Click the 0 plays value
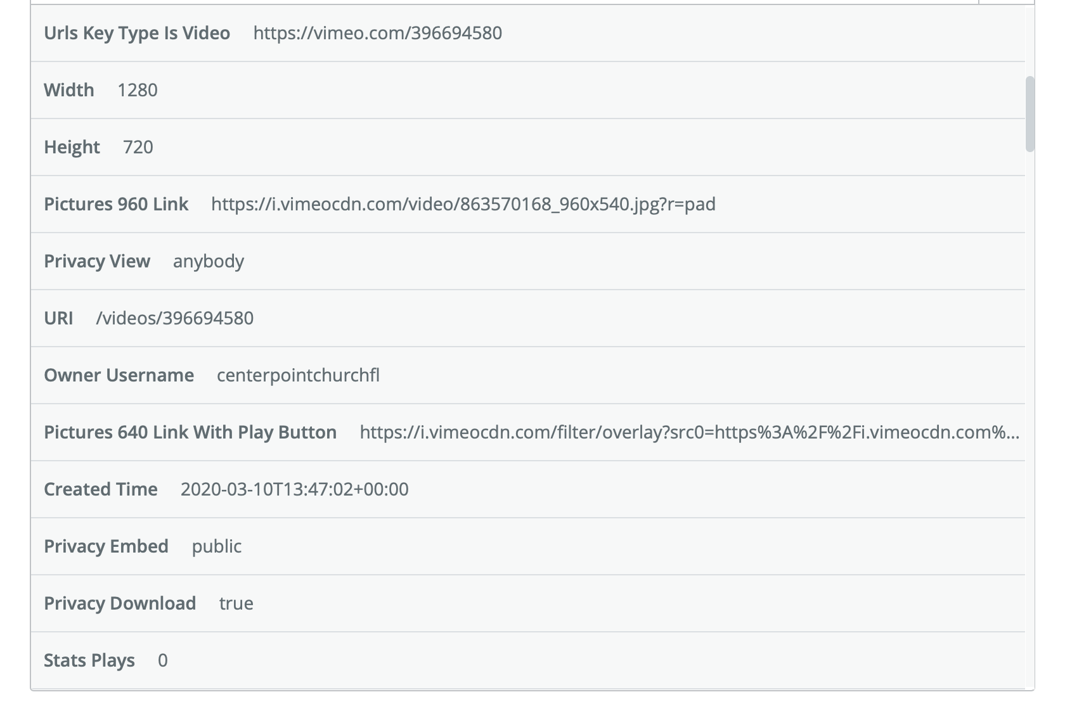Viewport: 1065px width, 711px height. (x=163, y=660)
